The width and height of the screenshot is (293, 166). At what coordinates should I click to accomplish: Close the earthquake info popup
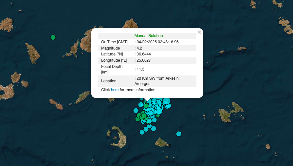pos(199,32)
